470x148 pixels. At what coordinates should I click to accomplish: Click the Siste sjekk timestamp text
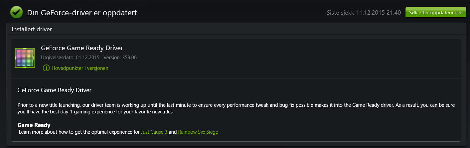364,13
